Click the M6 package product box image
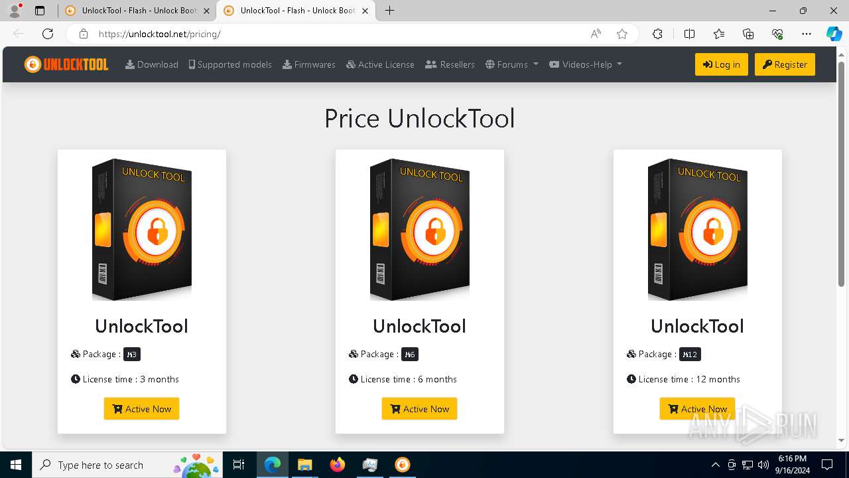 pos(420,230)
